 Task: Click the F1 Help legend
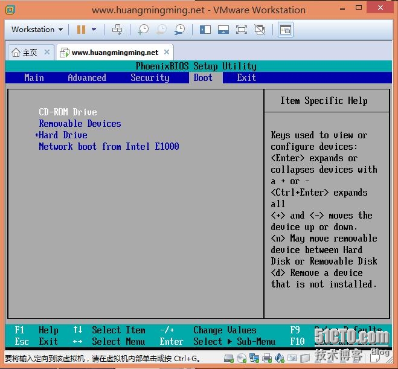(36, 330)
